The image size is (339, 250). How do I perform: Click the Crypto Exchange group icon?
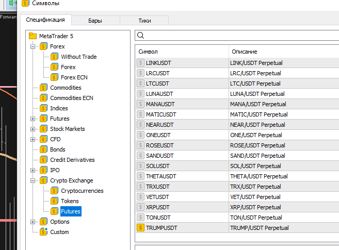[x=43, y=180]
